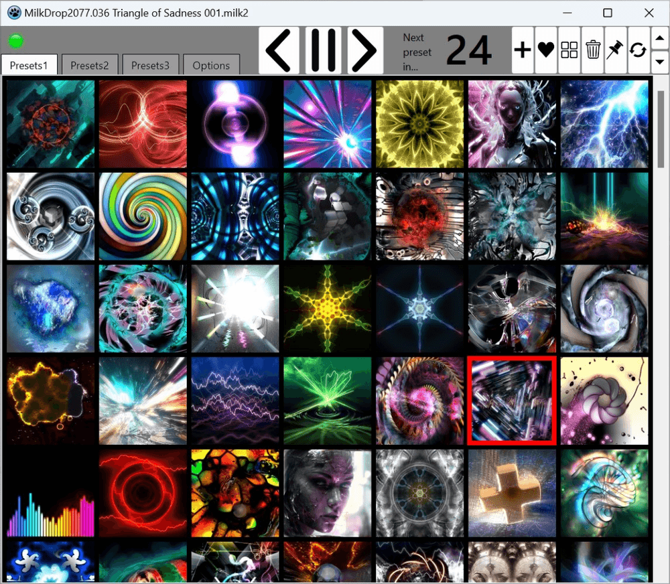
Task: Click the plus add icon
Action: tap(523, 50)
